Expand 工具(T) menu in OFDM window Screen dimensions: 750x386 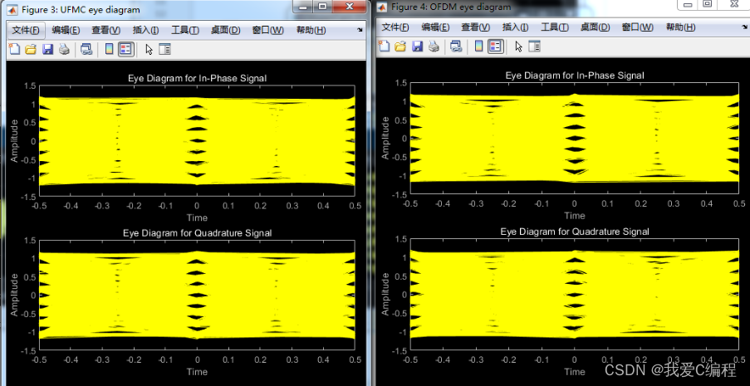(553, 27)
